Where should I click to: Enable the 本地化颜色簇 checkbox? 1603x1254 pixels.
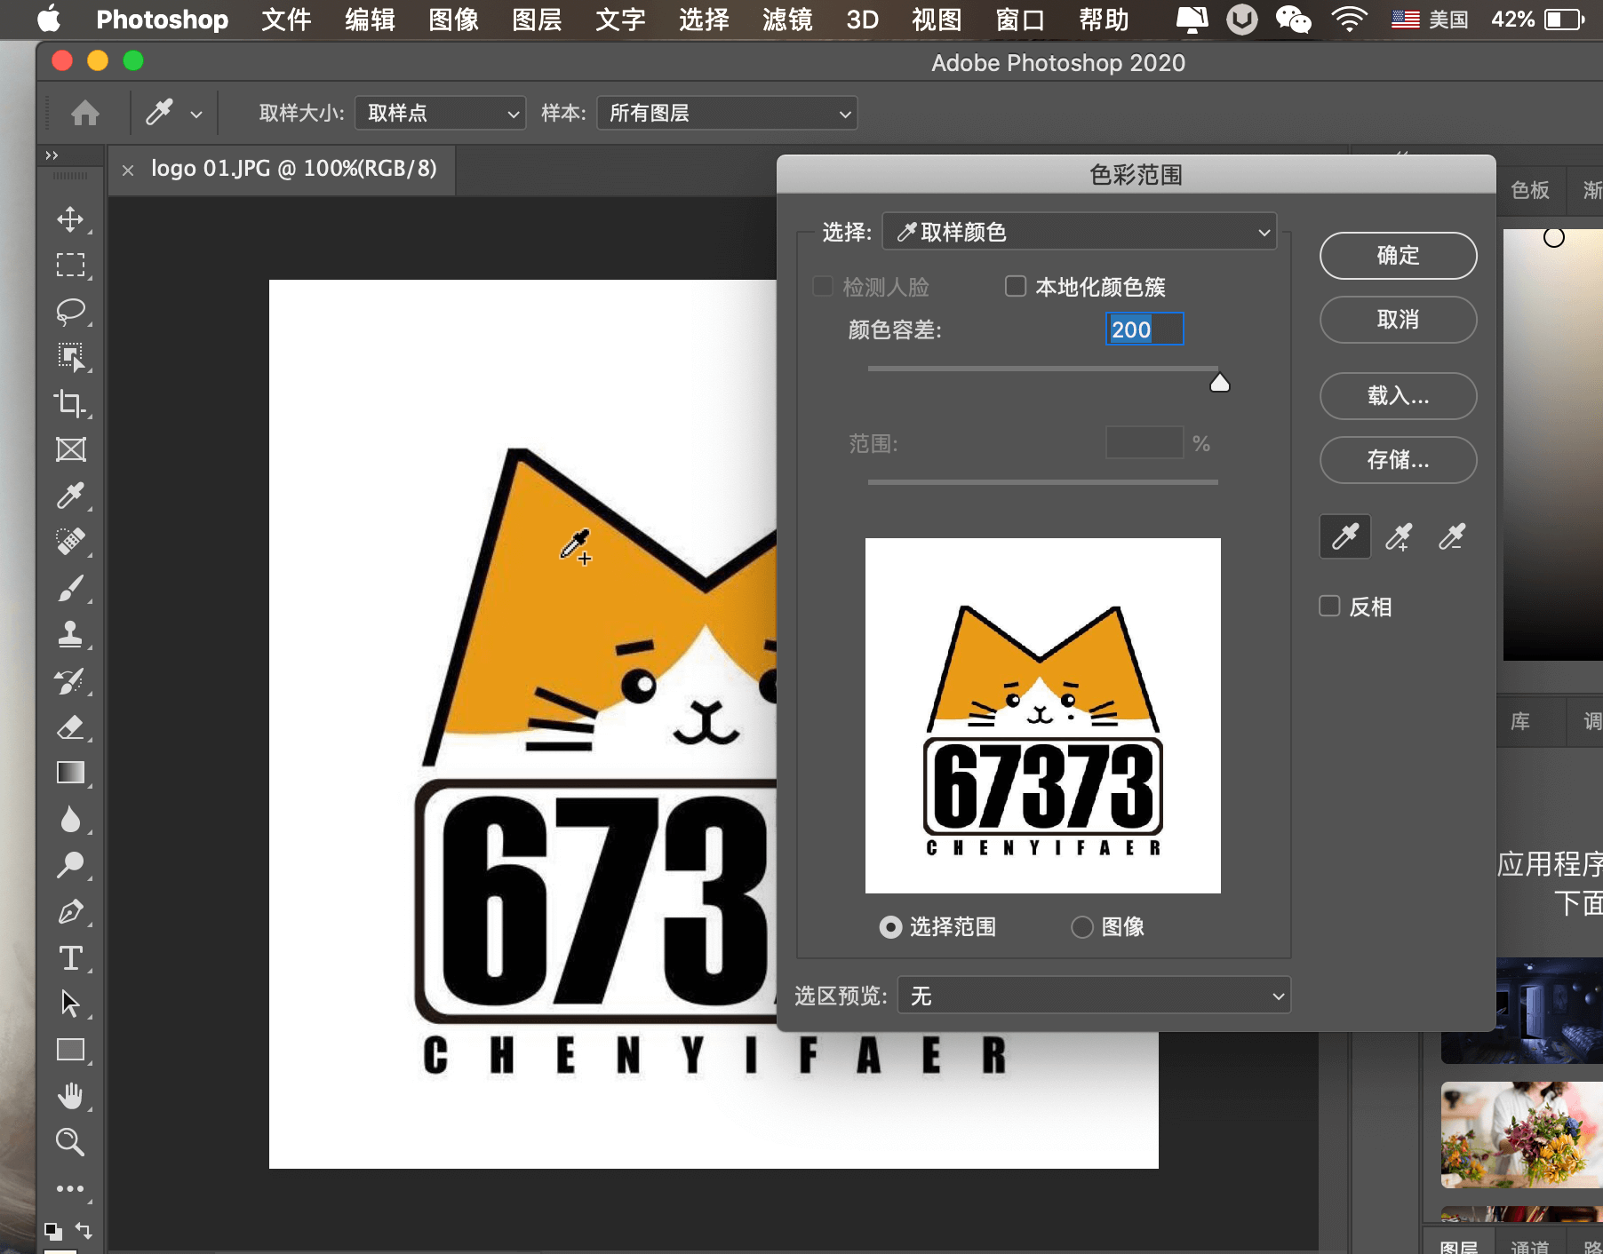coord(1015,286)
